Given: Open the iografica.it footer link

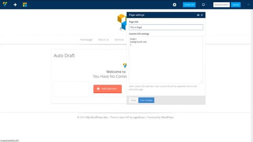Looking at the screenshot, I should click(x=139, y=118).
